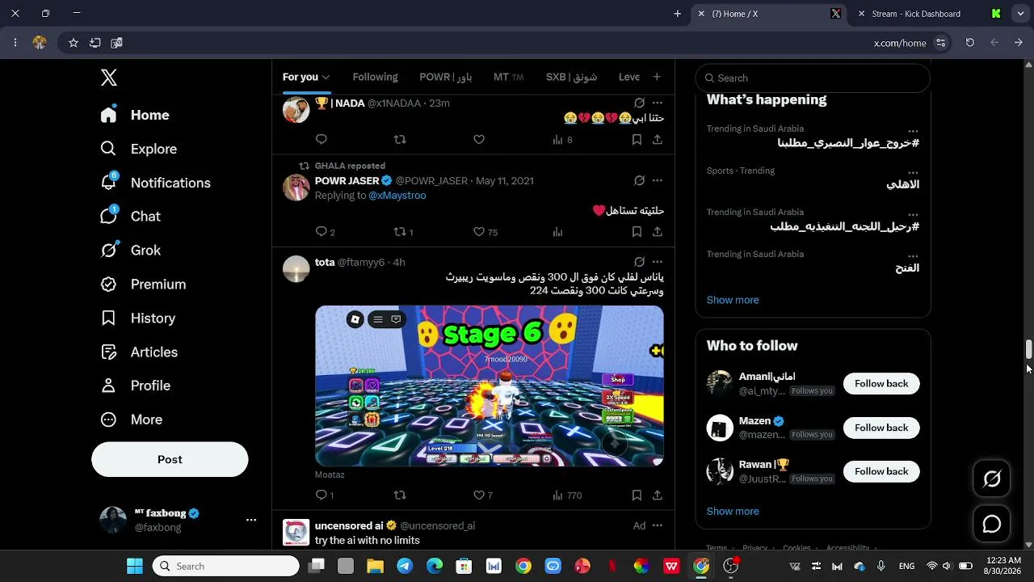Follow back Rawan
Screen dimensions: 1034x582
click(x=881, y=471)
